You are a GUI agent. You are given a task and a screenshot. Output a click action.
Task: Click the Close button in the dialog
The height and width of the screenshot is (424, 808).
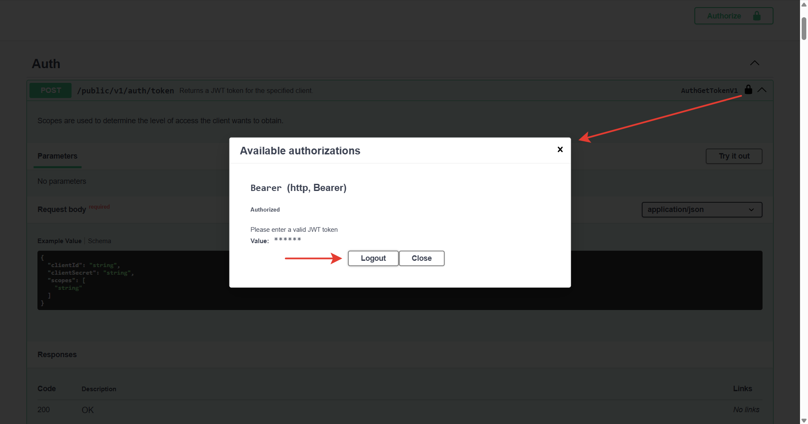tap(421, 258)
